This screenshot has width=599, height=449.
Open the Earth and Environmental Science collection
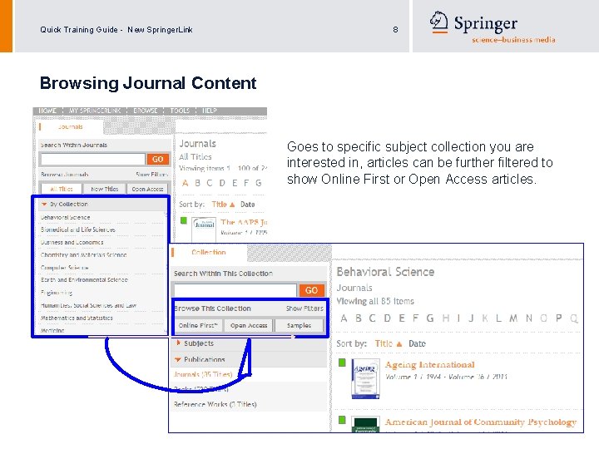(x=84, y=280)
